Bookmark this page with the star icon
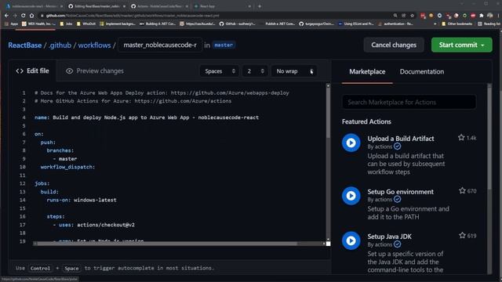The width and height of the screenshot is (502, 282). coord(412,16)
